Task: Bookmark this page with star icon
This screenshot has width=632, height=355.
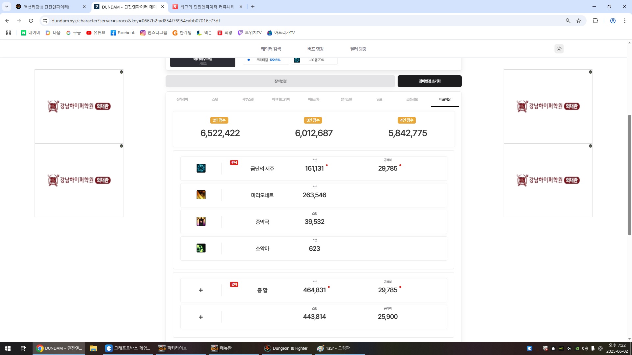Action: (579, 21)
